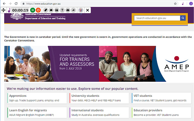Viewport: 194px width, 121px height.
Task: Open the Education providers card
Action: [161, 113]
